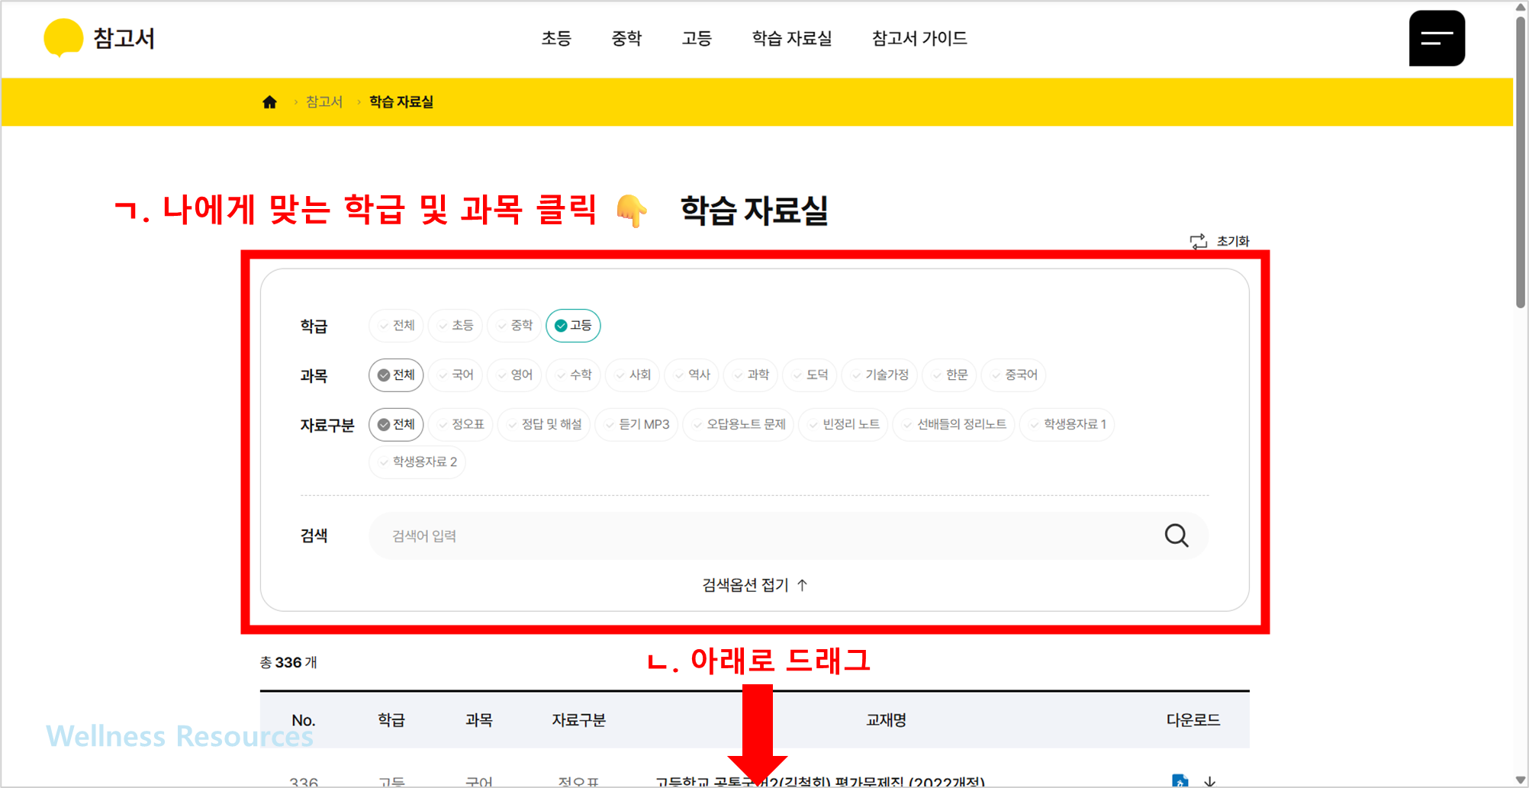Select 초등 in the 학급 filter
Screen dimensions: 1529x788
point(455,326)
